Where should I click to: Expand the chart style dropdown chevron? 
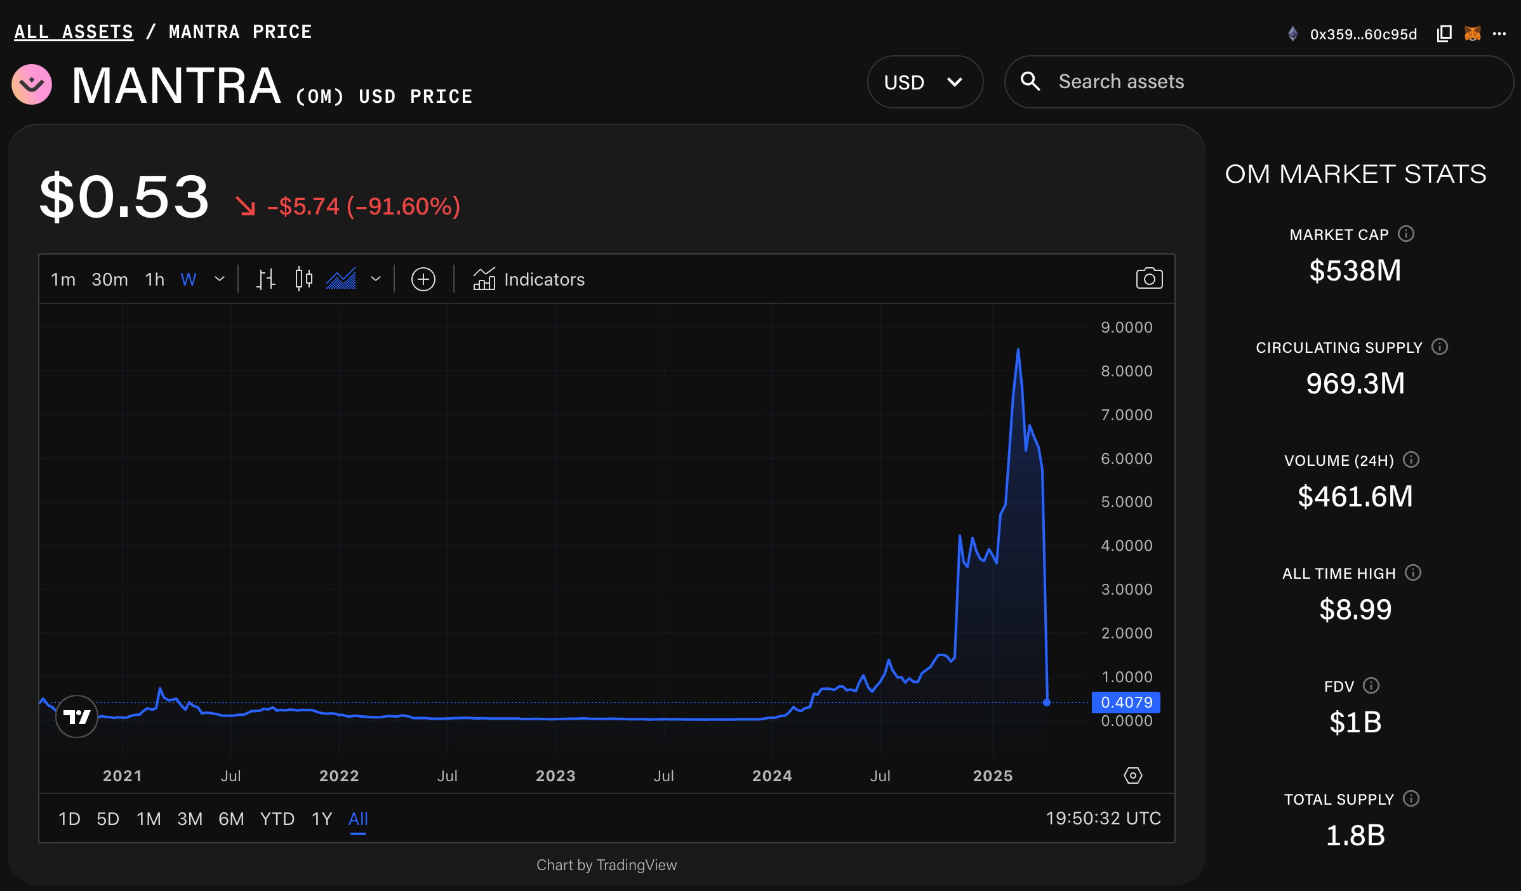tap(376, 279)
